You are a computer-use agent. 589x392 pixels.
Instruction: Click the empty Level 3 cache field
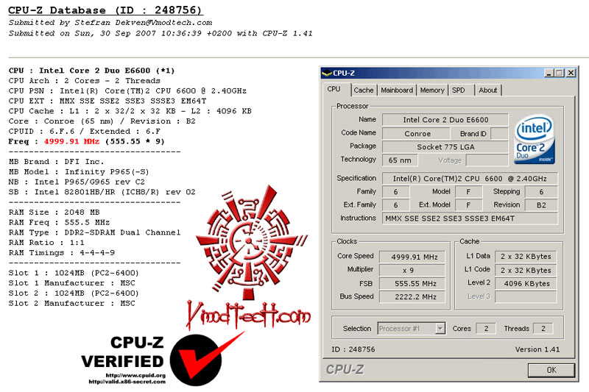tap(526, 296)
